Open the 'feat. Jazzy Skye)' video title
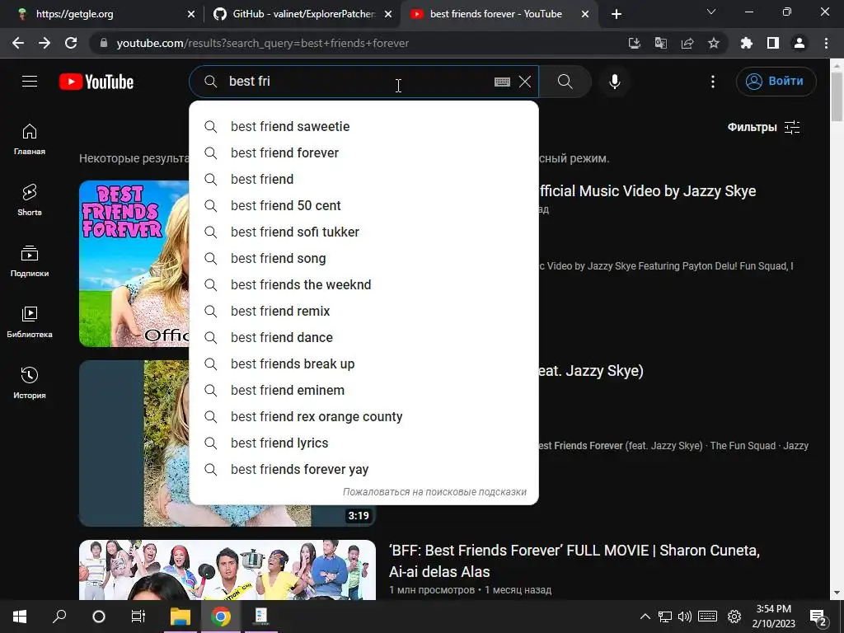 pyautogui.click(x=590, y=371)
